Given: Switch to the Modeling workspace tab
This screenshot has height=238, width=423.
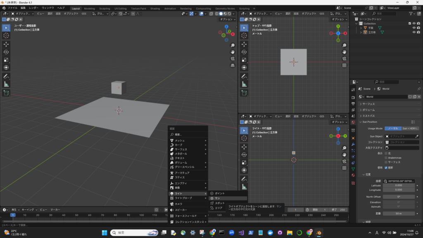Looking at the screenshot, I should 89,8.
